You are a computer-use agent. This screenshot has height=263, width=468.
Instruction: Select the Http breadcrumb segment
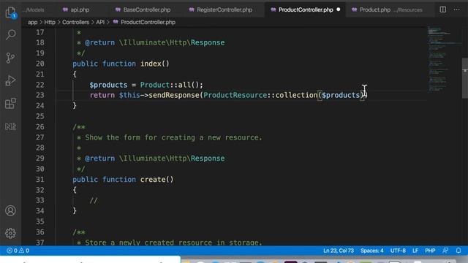[x=50, y=22]
